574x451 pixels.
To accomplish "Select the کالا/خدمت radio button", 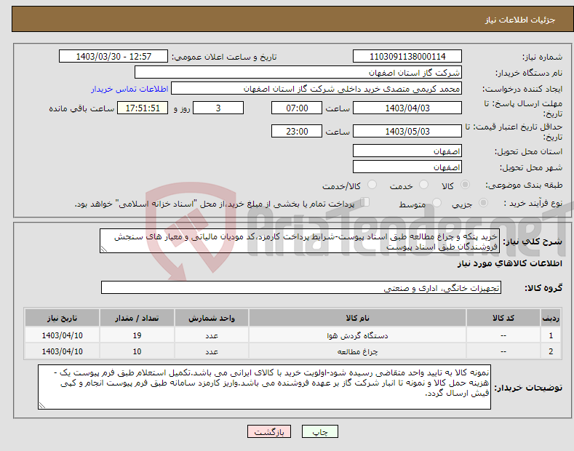I will point(372,185).
